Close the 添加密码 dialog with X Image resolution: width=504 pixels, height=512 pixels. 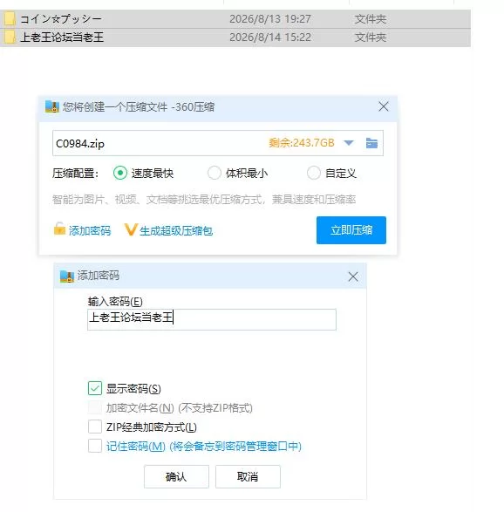coord(353,276)
